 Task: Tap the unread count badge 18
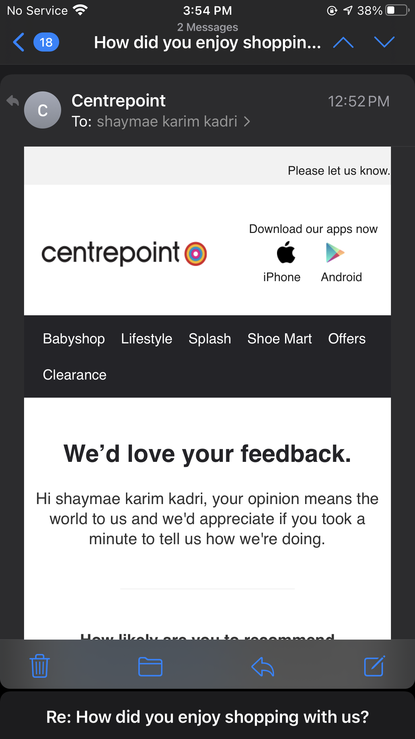[x=46, y=43]
